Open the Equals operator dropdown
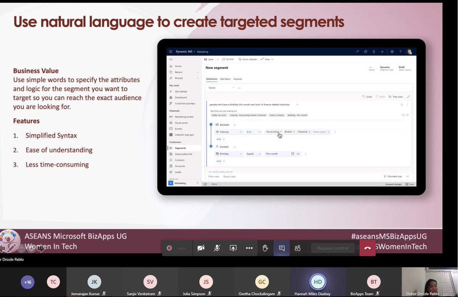This screenshot has width=458, height=297. 254,154
